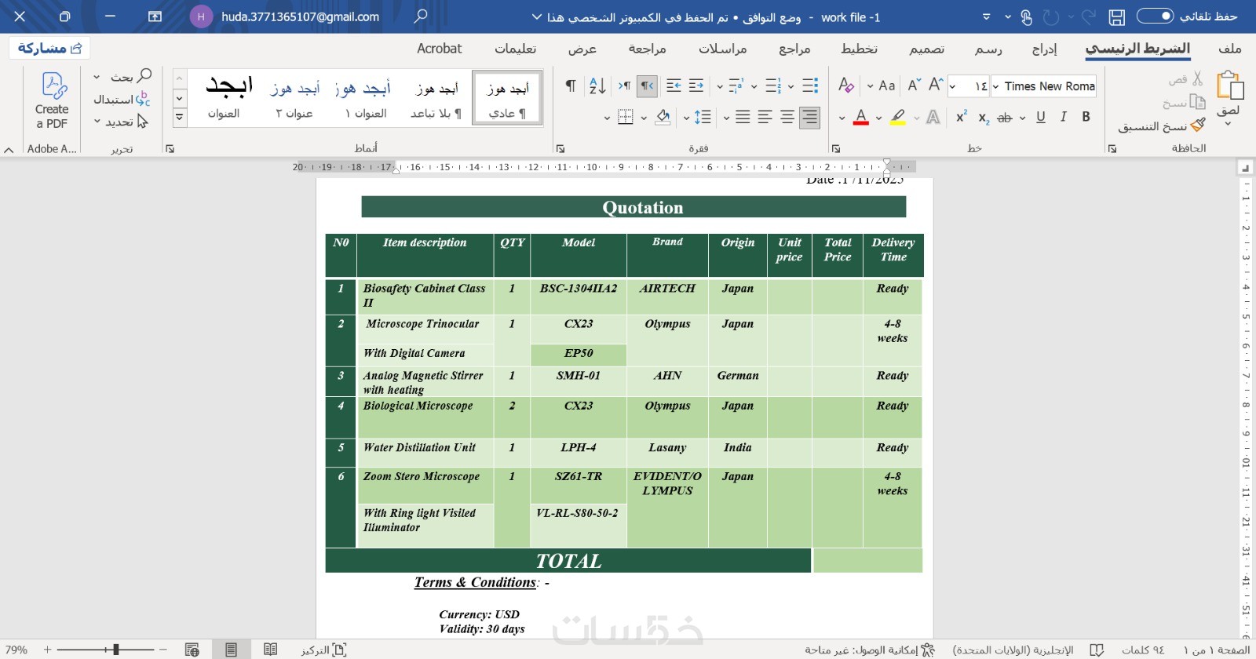1256x659 pixels.
Task: Open line and paragraph spacing icon
Action: click(703, 118)
